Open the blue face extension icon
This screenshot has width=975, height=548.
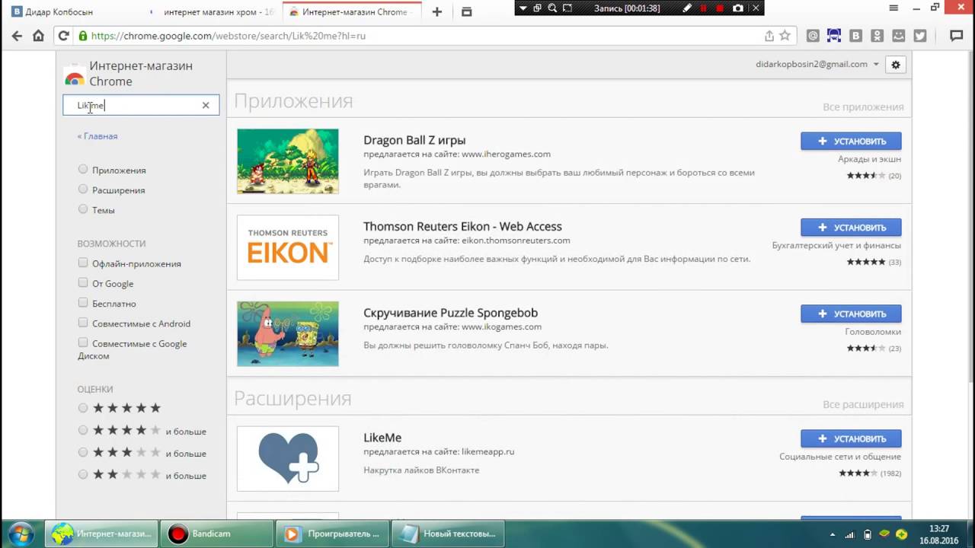tap(834, 36)
